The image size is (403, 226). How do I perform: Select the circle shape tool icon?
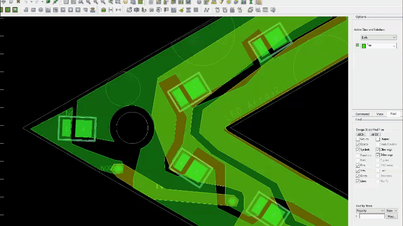click(x=41, y=10)
